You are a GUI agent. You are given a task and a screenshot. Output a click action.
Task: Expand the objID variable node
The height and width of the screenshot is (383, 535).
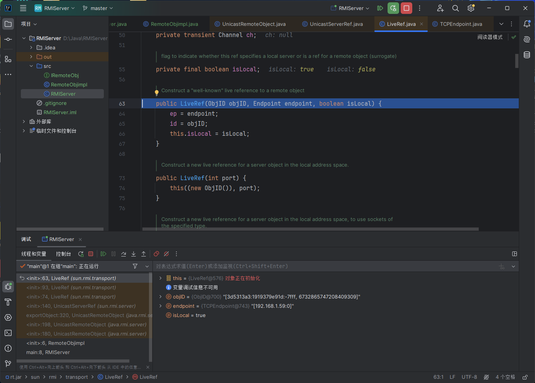click(x=161, y=297)
